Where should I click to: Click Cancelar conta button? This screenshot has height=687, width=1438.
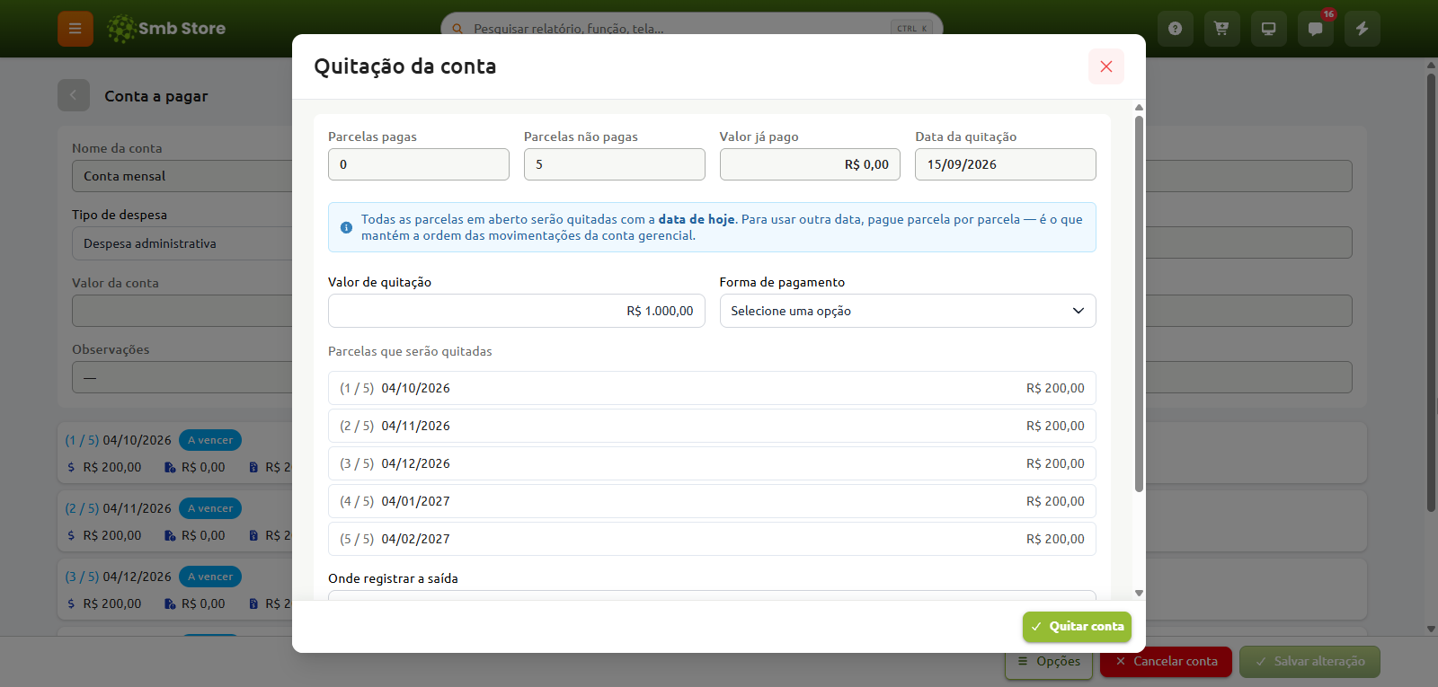1167,662
